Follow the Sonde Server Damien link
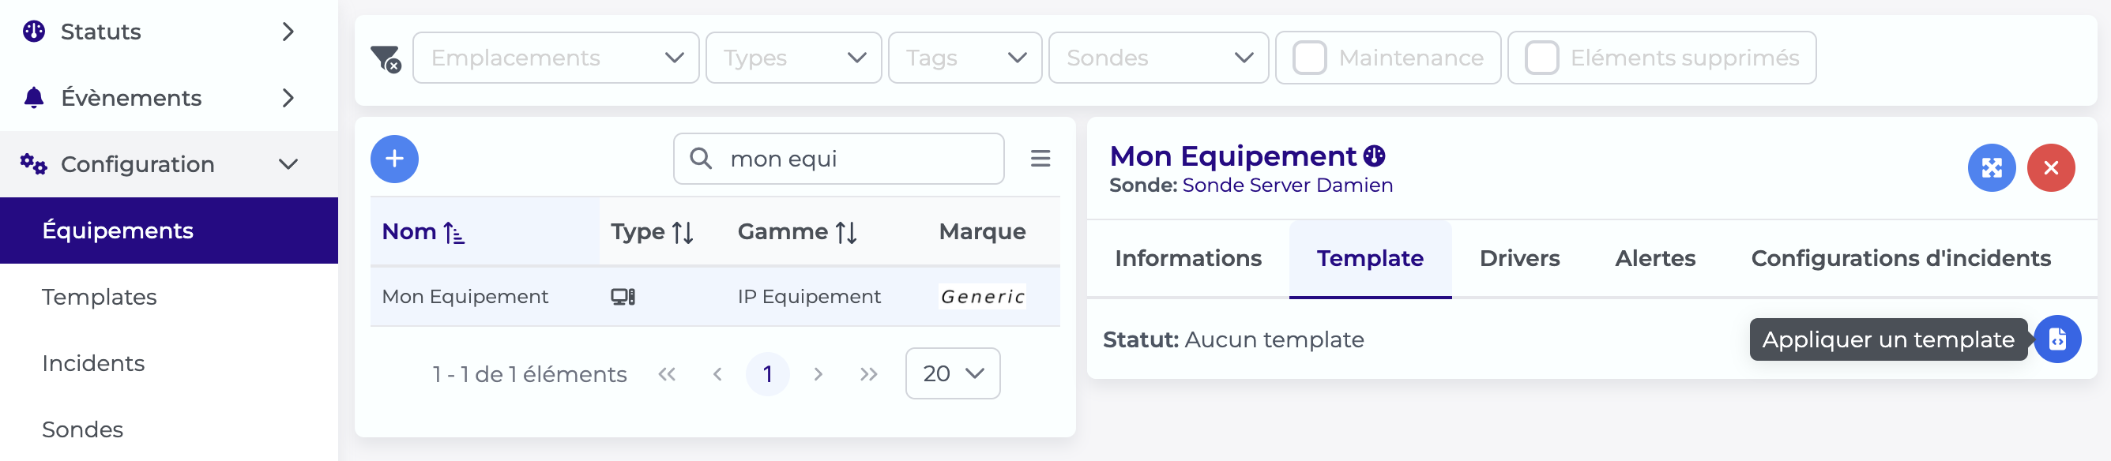This screenshot has height=461, width=2111. (1287, 186)
